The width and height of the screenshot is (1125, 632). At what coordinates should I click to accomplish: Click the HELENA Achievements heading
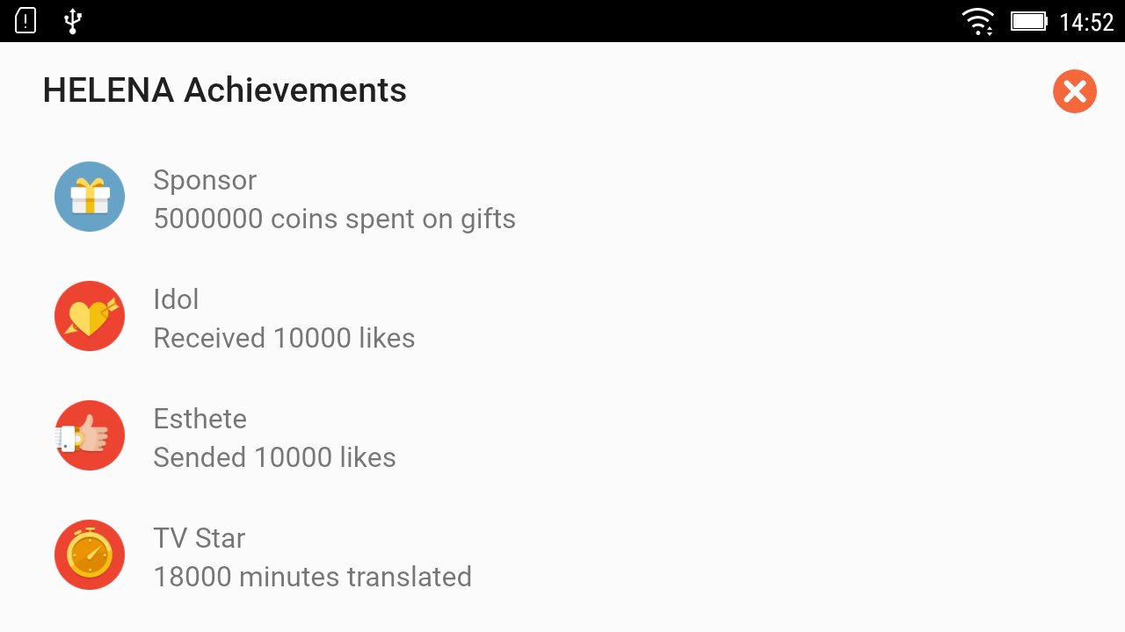point(224,90)
